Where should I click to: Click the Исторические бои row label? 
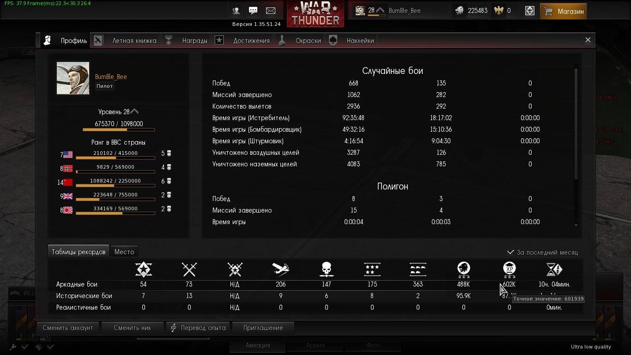pos(84,296)
